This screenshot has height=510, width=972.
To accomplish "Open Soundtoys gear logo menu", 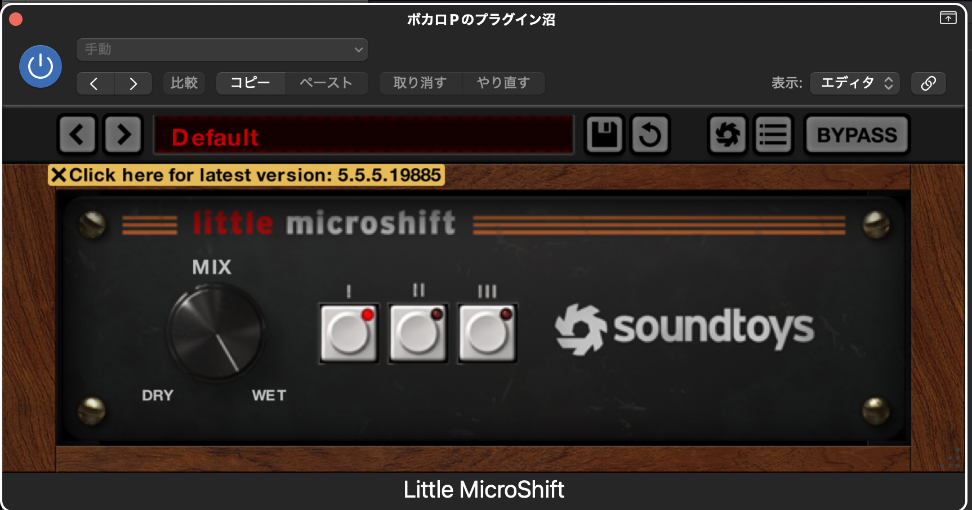I will pyautogui.click(x=728, y=135).
